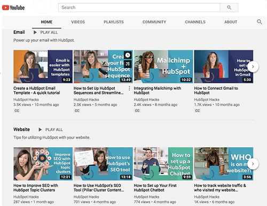
Task: Click Watch Later clock on Sequences thumbnail
Action: [x=128, y=56]
